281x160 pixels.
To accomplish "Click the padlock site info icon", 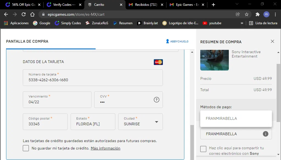I will tap(43, 14).
